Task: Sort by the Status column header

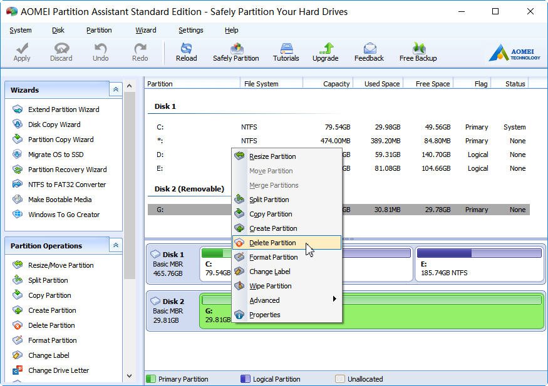Action: [x=510, y=84]
